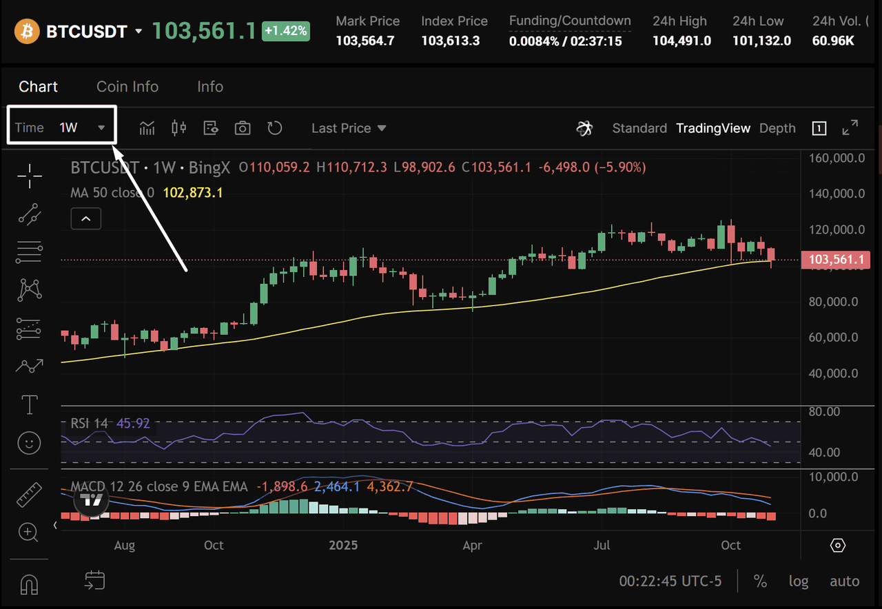Toggle auto scale mode
The height and width of the screenshot is (609, 882).
click(844, 581)
